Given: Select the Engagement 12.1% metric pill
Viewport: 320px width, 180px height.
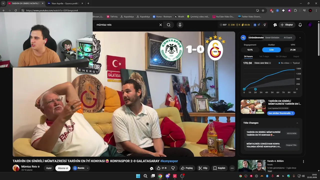Looking at the screenshot, I should [250, 50].
